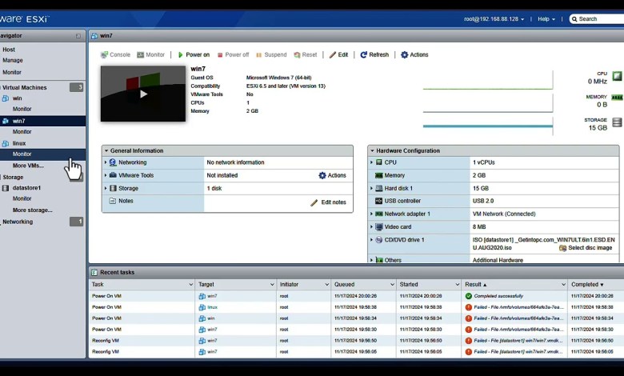The height and width of the screenshot is (376, 624).
Task: Power on the win7 VM
Action: [194, 54]
